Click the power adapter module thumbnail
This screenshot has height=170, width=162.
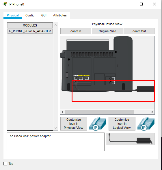[131, 139]
